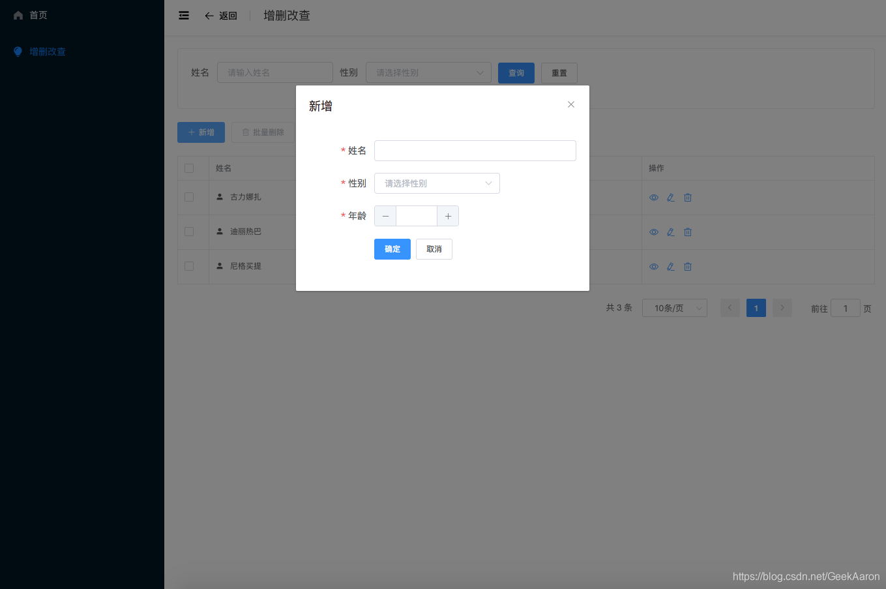886x589 pixels.
Task: Increase 年龄 with plus button
Action: pos(448,216)
